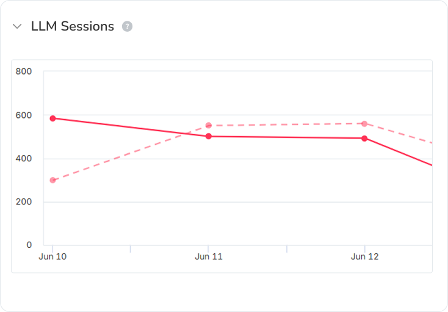
Task: Click the 0 y-axis label
Action: pyautogui.click(x=29, y=245)
